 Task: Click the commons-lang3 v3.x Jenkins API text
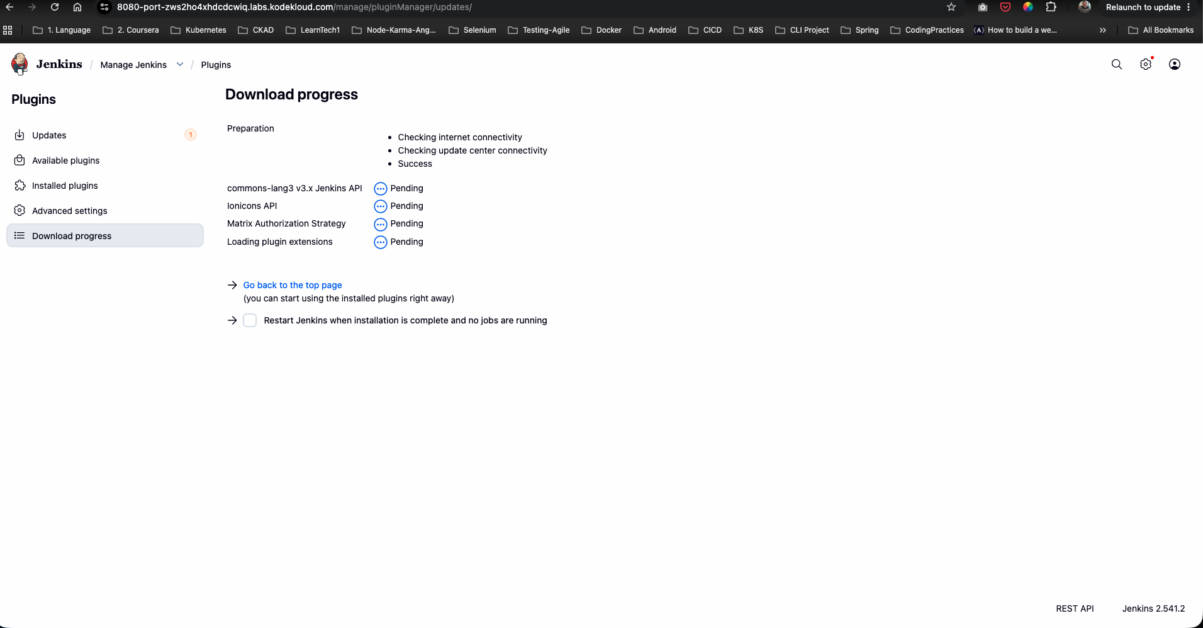[294, 188]
